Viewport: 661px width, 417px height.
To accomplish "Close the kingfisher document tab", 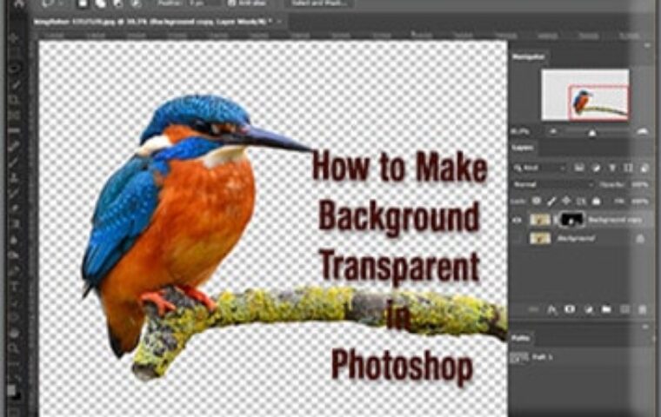I will coord(279,22).
